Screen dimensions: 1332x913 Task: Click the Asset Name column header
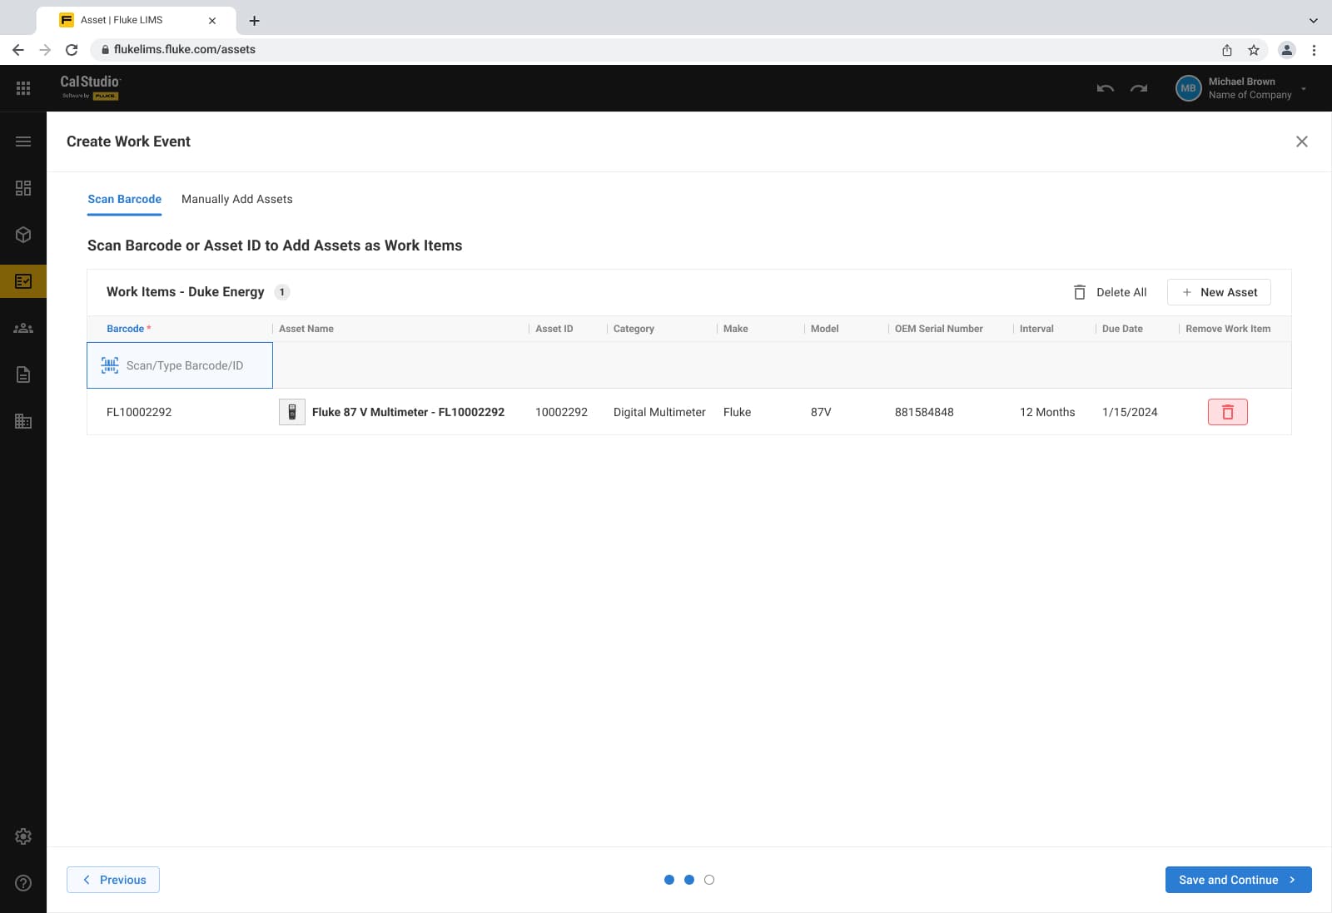click(306, 329)
